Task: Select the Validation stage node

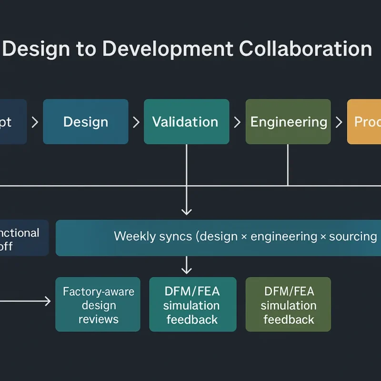Action: click(x=186, y=122)
